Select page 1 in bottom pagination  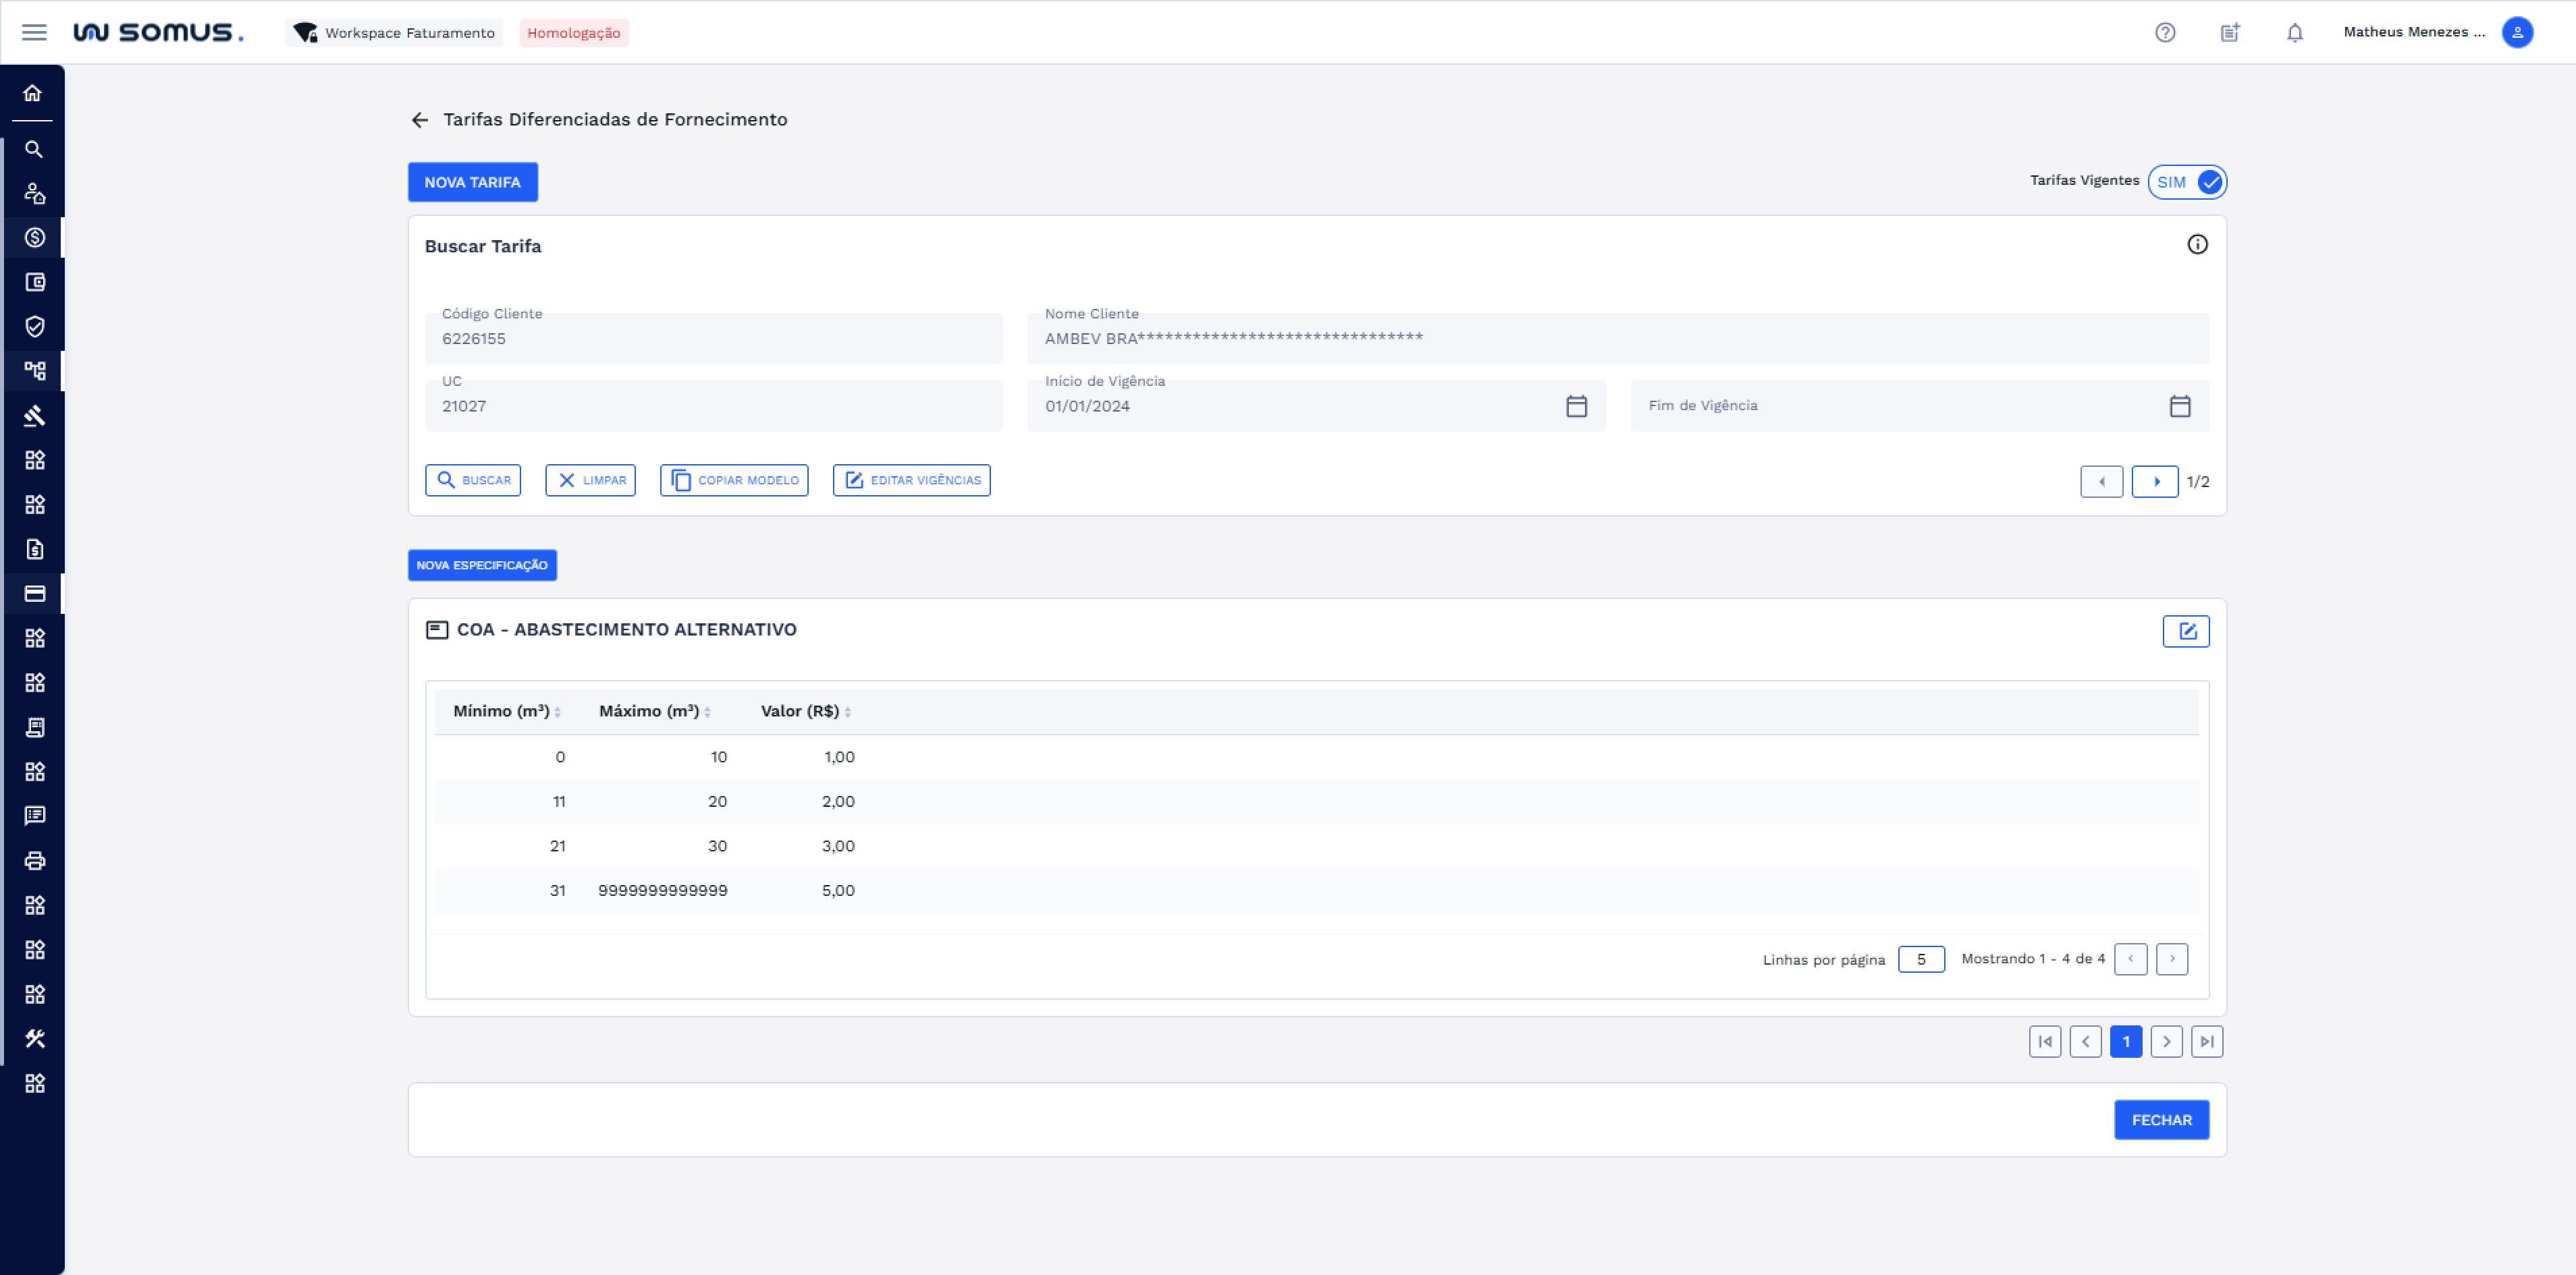pos(2125,1041)
